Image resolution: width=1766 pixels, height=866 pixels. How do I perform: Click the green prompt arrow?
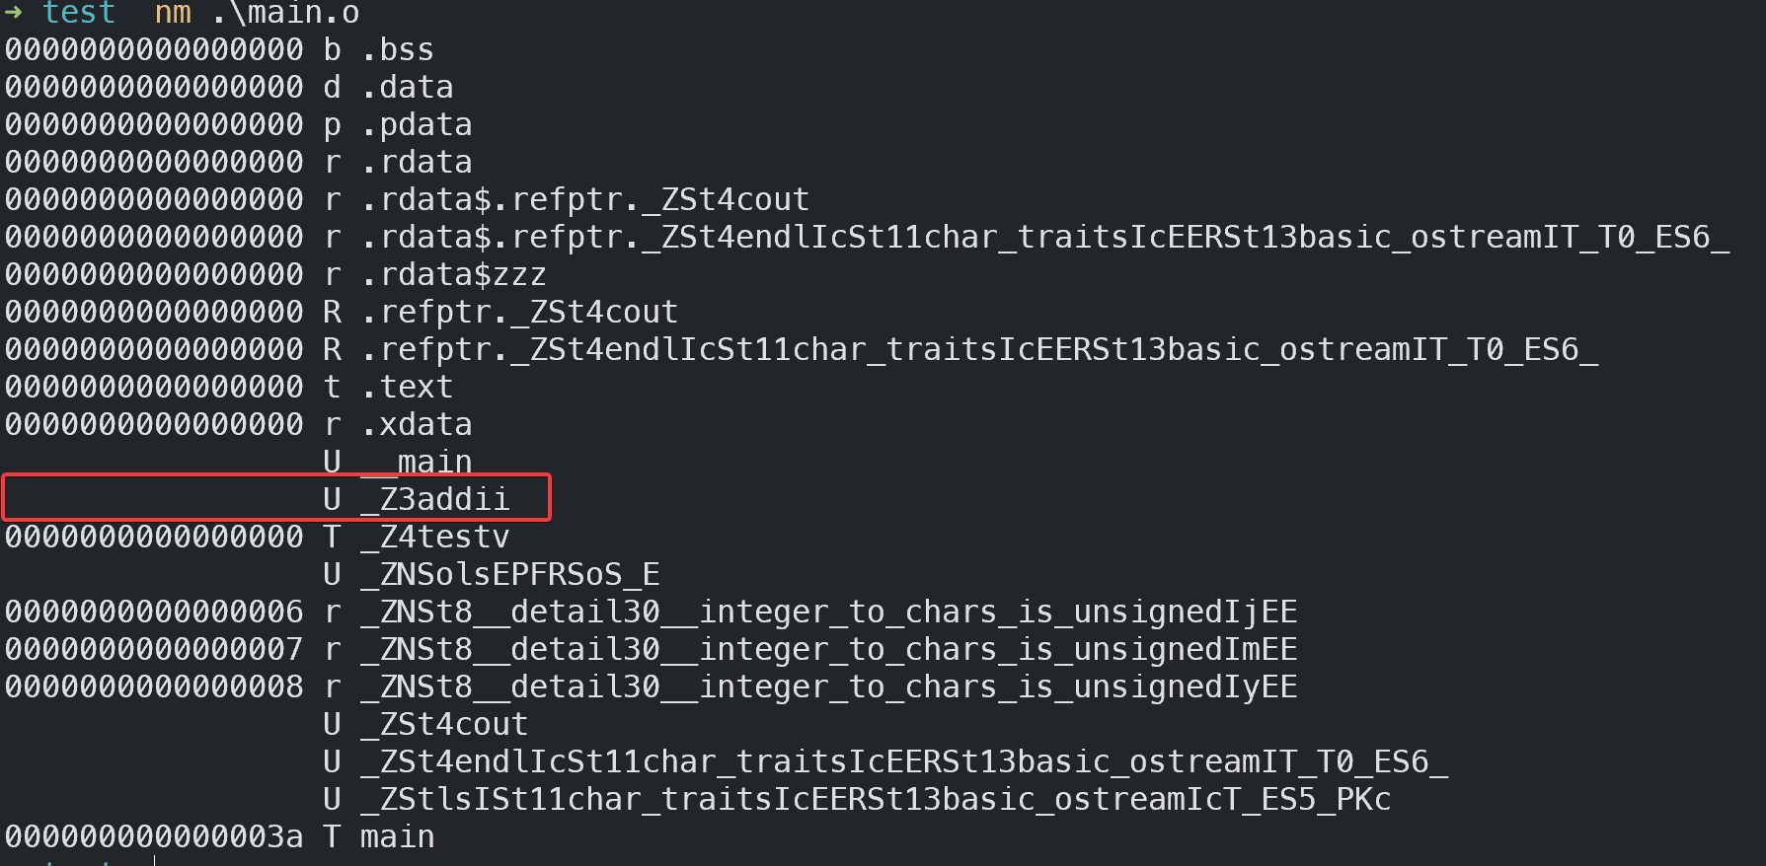tap(13, 12)
